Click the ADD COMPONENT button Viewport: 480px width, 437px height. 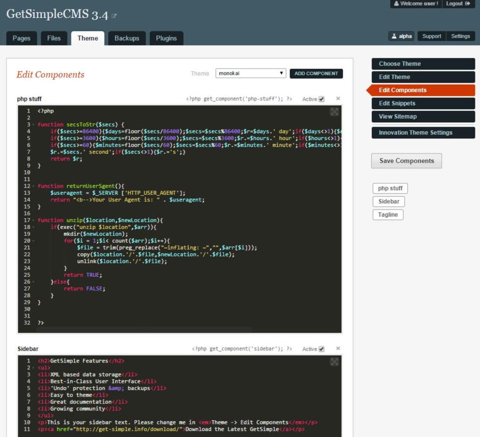pyautogui.click(x=316, y=74)
